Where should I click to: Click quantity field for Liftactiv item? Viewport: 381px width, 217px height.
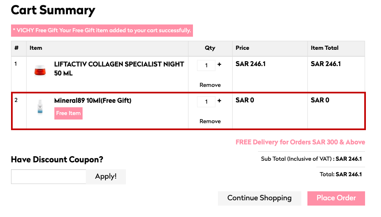[x=206, y=65]
